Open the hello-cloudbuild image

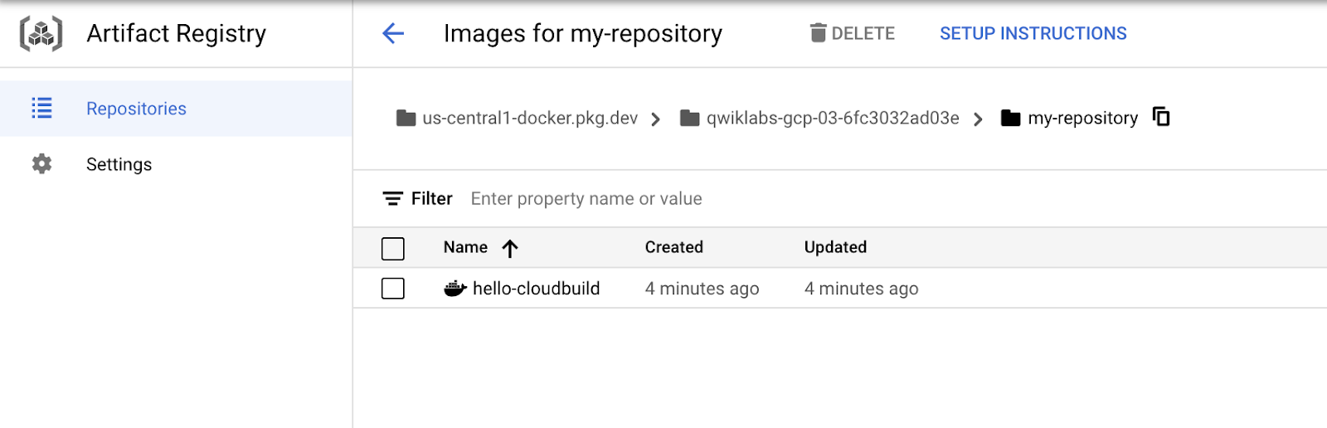(x=536, y=289)
